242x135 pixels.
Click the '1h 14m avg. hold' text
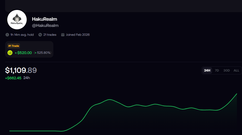click(22, 35)
